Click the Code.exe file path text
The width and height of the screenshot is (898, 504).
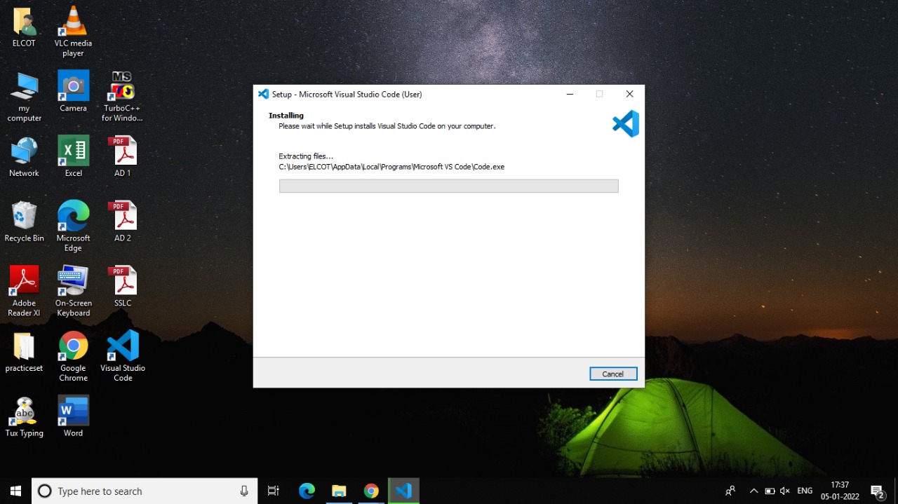click(391, 167)
